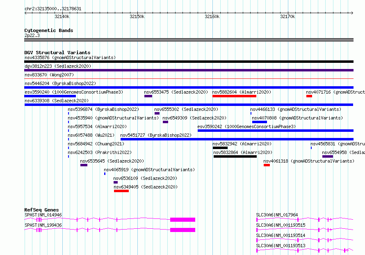Click nsv4070808 gnomAD variant label
Screen dimensions: 365x255
[297, 118]
